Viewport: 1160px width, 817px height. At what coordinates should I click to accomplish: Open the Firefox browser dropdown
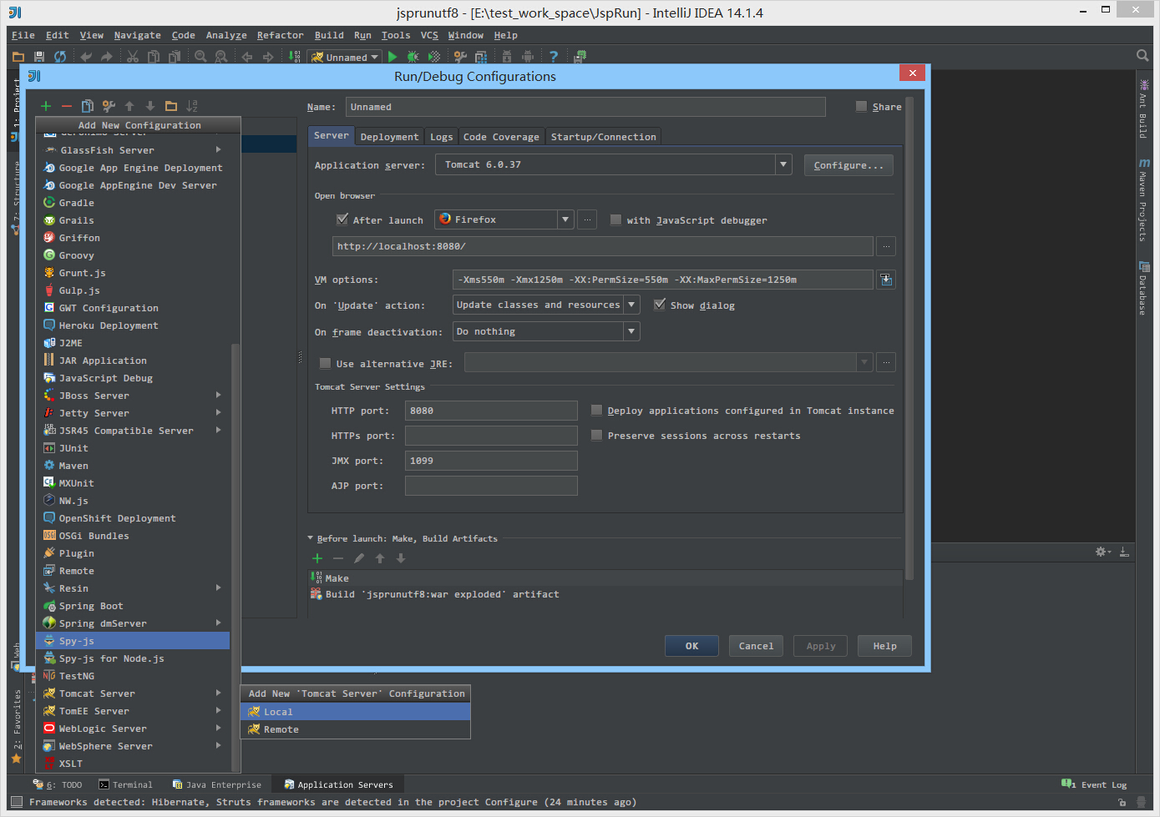tap(565, 219)
